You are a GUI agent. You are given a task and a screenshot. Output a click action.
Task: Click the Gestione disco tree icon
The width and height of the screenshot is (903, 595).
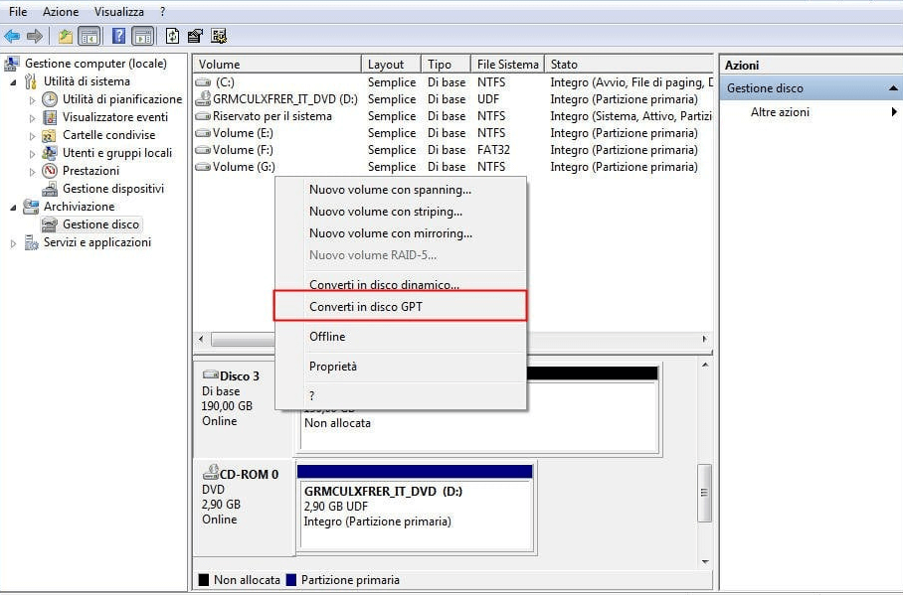click(50, 223)
